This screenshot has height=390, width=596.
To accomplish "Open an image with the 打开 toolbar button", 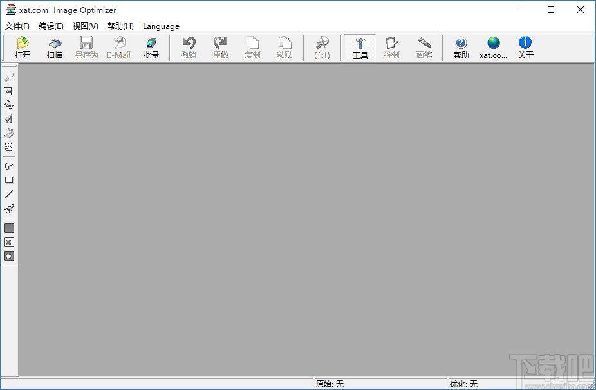I will coord(23,48).
